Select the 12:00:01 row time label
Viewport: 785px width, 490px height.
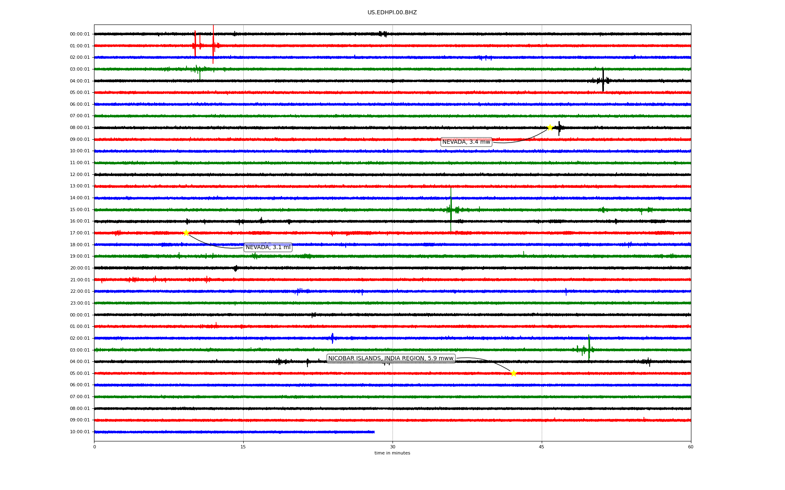coord(80,175)
